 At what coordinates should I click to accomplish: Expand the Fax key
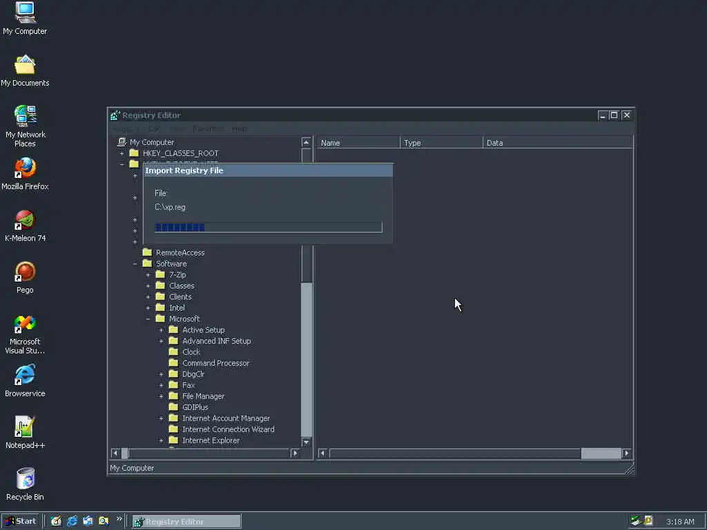click(161, 385)
